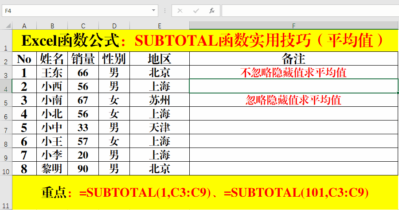Click name cell '小王'
Image resolution: width=399 pixels, height=210 pixels.
pos(52,141)
